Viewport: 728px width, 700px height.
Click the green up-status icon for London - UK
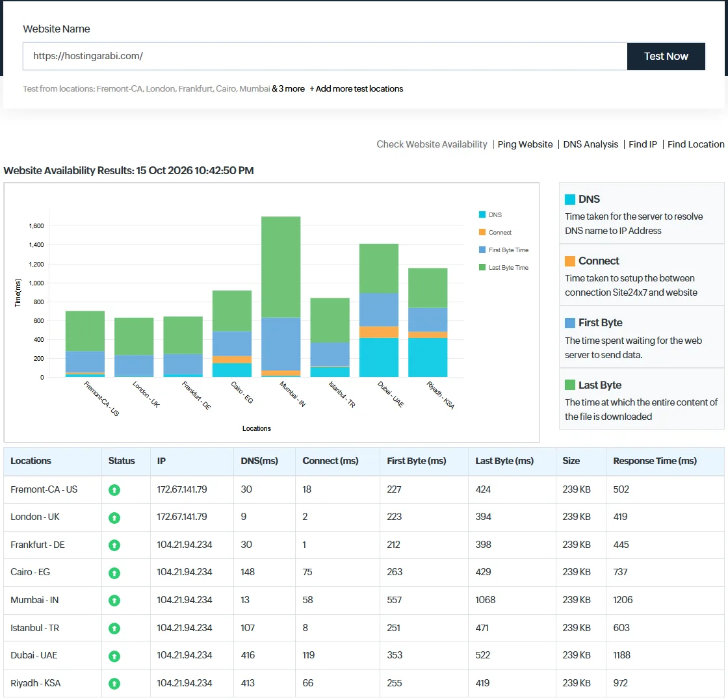tap(114, 517)
